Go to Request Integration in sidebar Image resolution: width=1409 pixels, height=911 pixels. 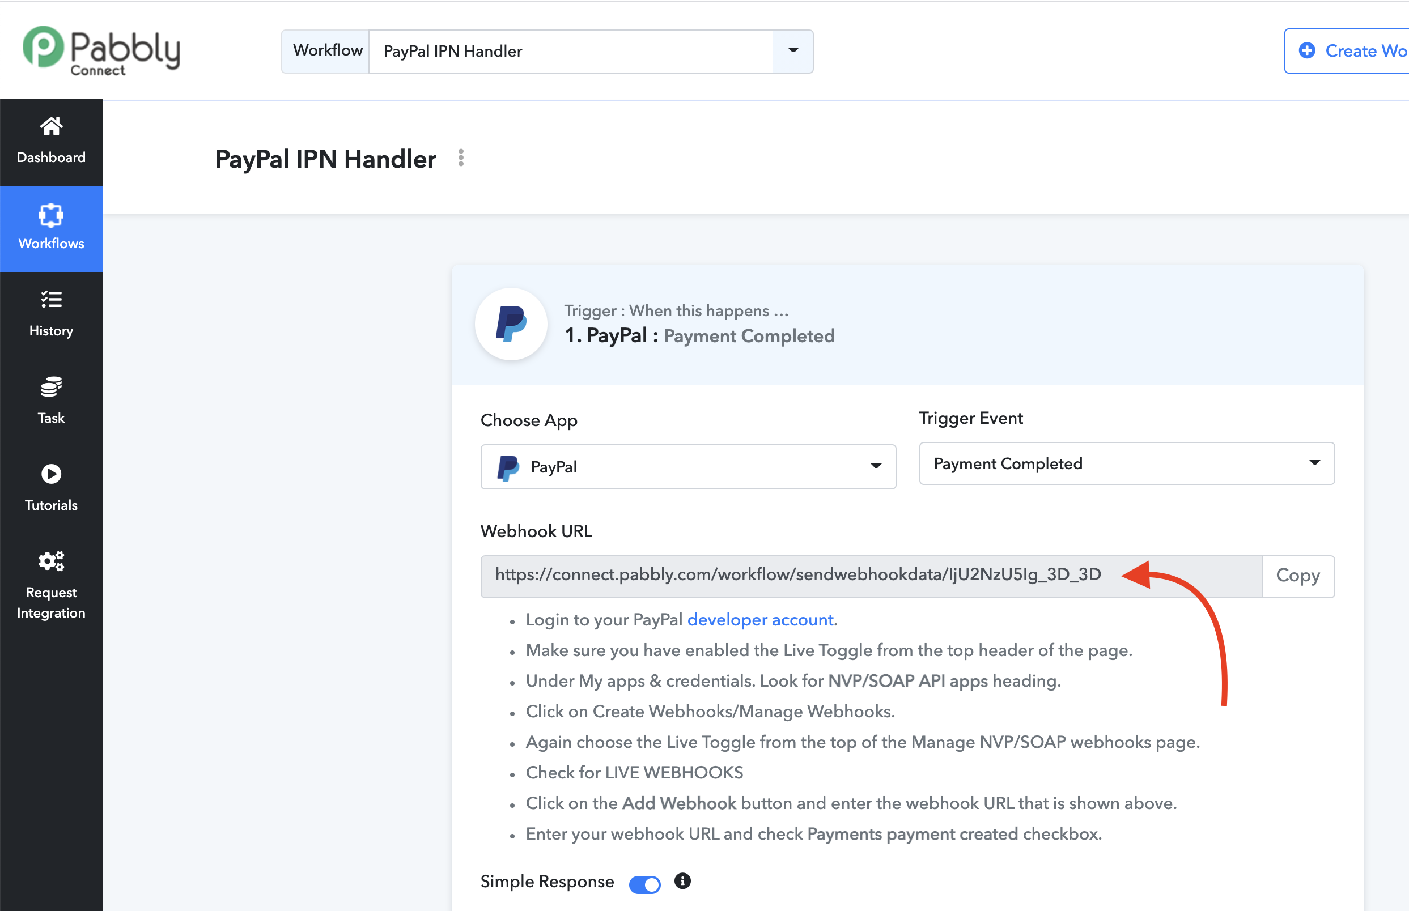point(52,586)
